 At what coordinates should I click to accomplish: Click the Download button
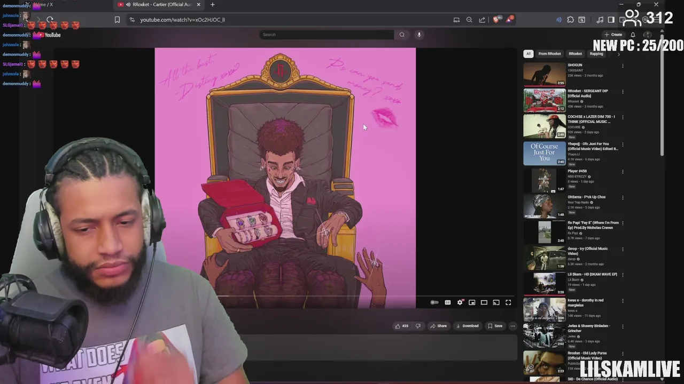point(468,326)
